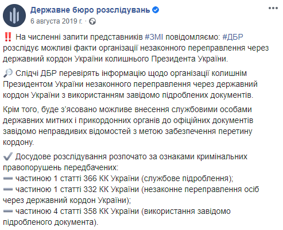Click the dash icon before статті 358
283x230 pixels.
point(8,211)
